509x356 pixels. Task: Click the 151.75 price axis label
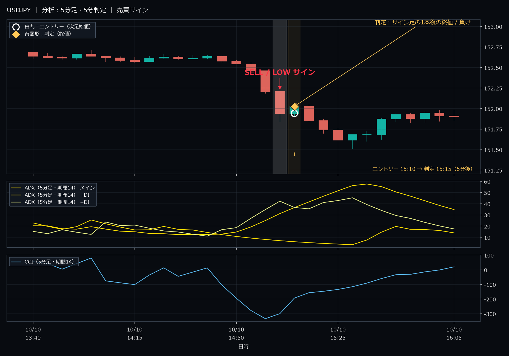[x=493, y=129]
